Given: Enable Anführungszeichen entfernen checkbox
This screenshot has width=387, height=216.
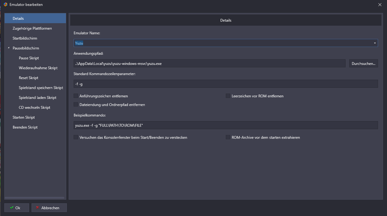Looking at the screenshot, I should [76, 96].
